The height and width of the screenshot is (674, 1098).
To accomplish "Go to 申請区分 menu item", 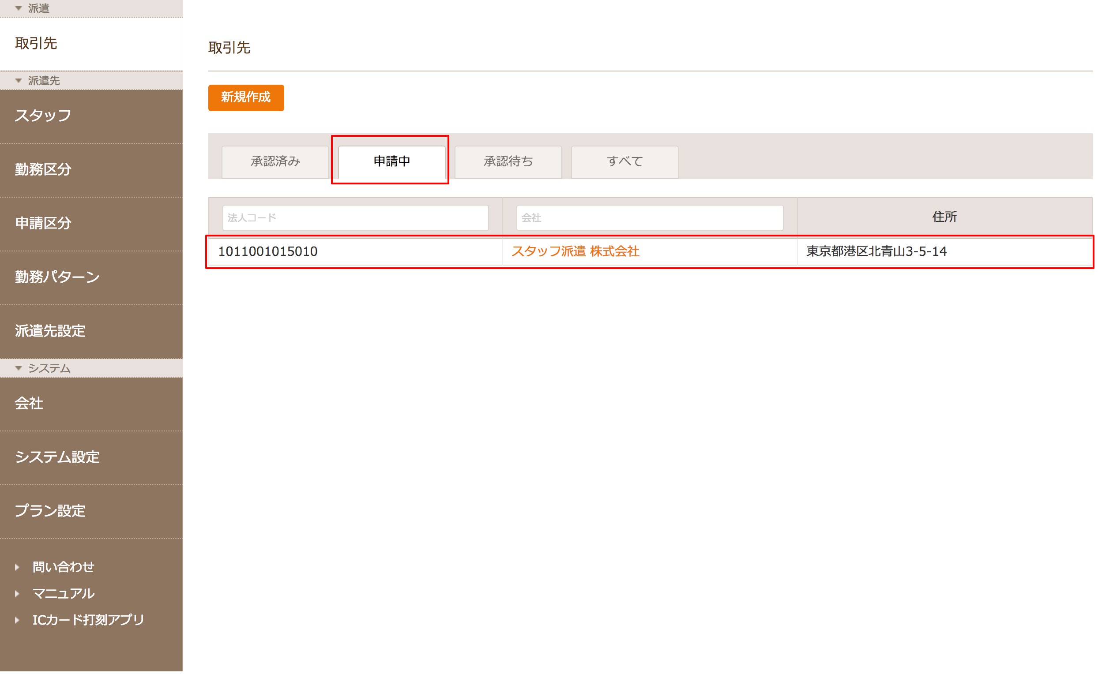I will pos(91,225).
